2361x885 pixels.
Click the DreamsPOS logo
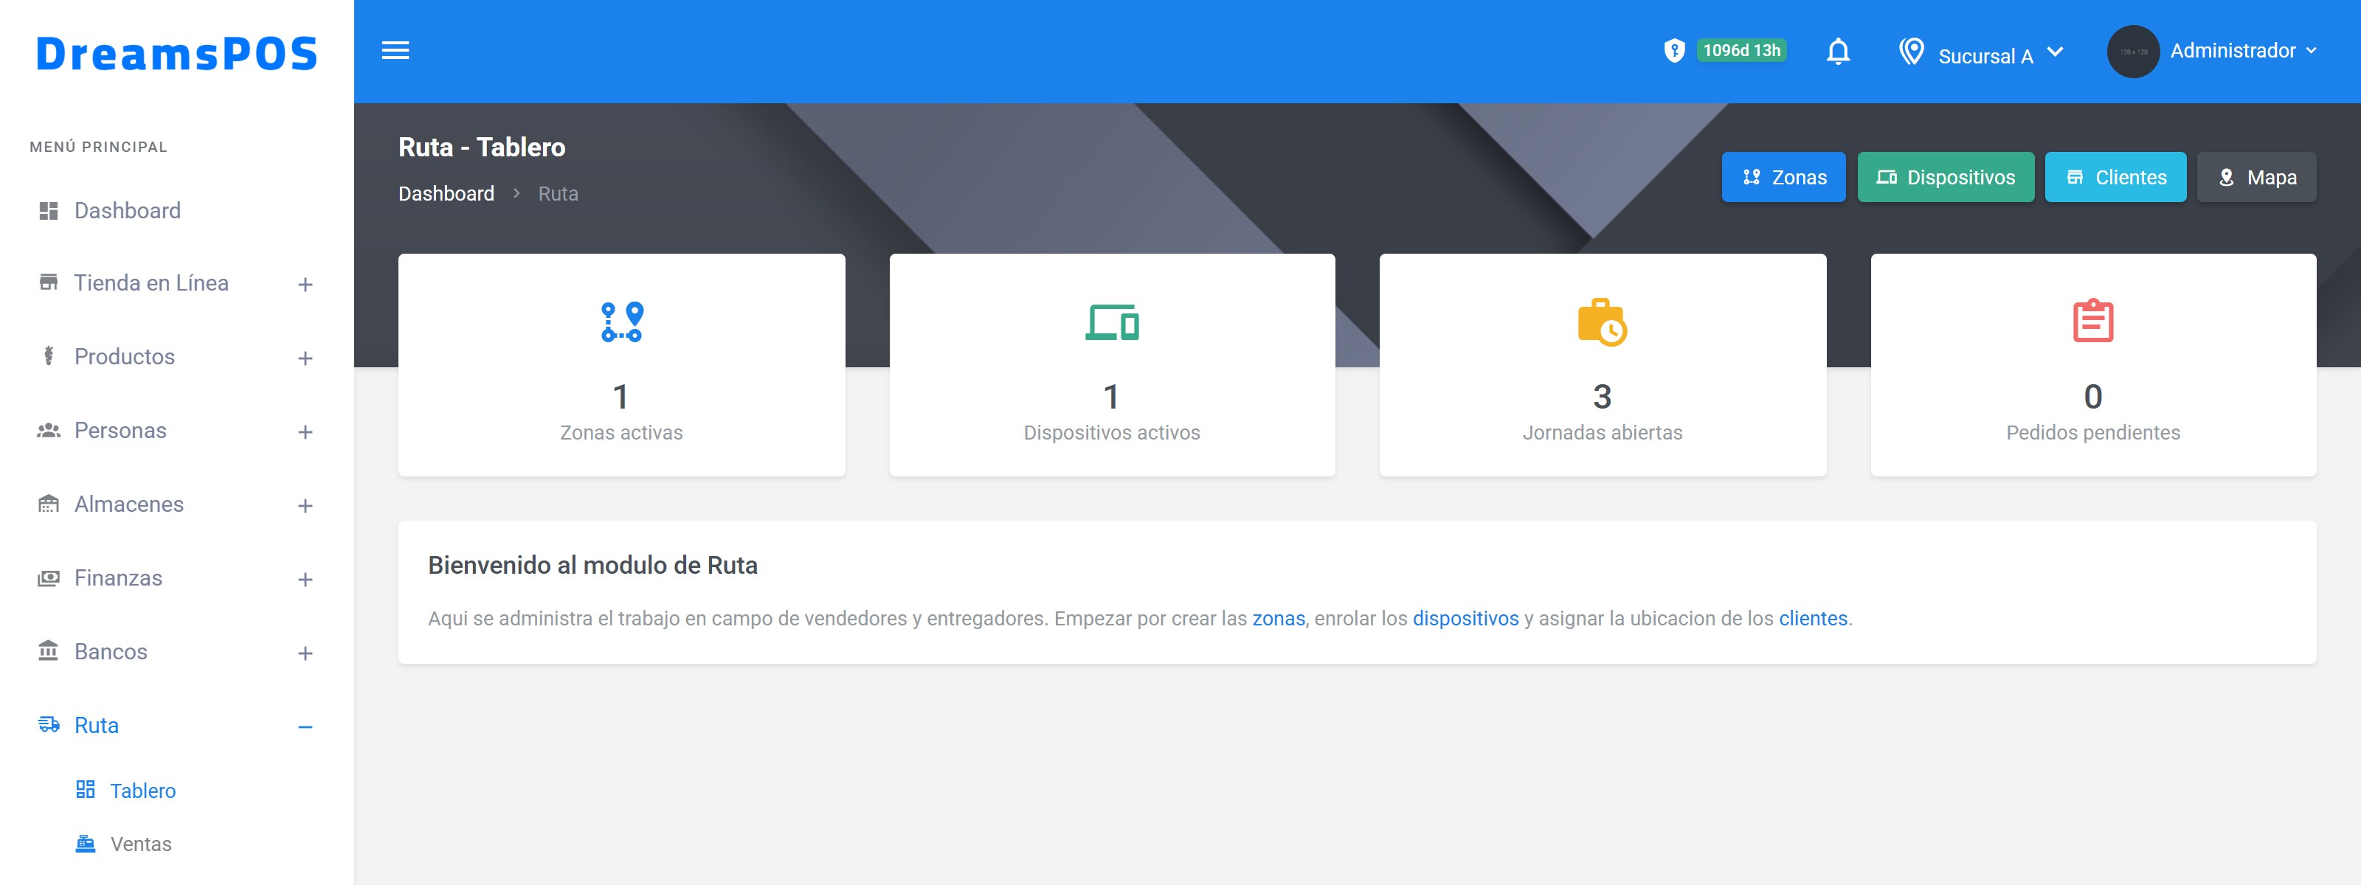[177, 53]
